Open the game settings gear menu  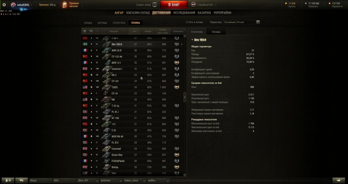[4, 5]
